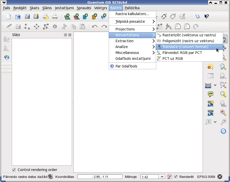The height and width of the screenshot is (182, 230).
Task: Expand the Extraction submenu
Action: pyautogui.click(x=132, y=41)
